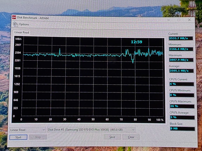Save the benchmark results
The image size is (202, 151).
(x=112, y=137)
